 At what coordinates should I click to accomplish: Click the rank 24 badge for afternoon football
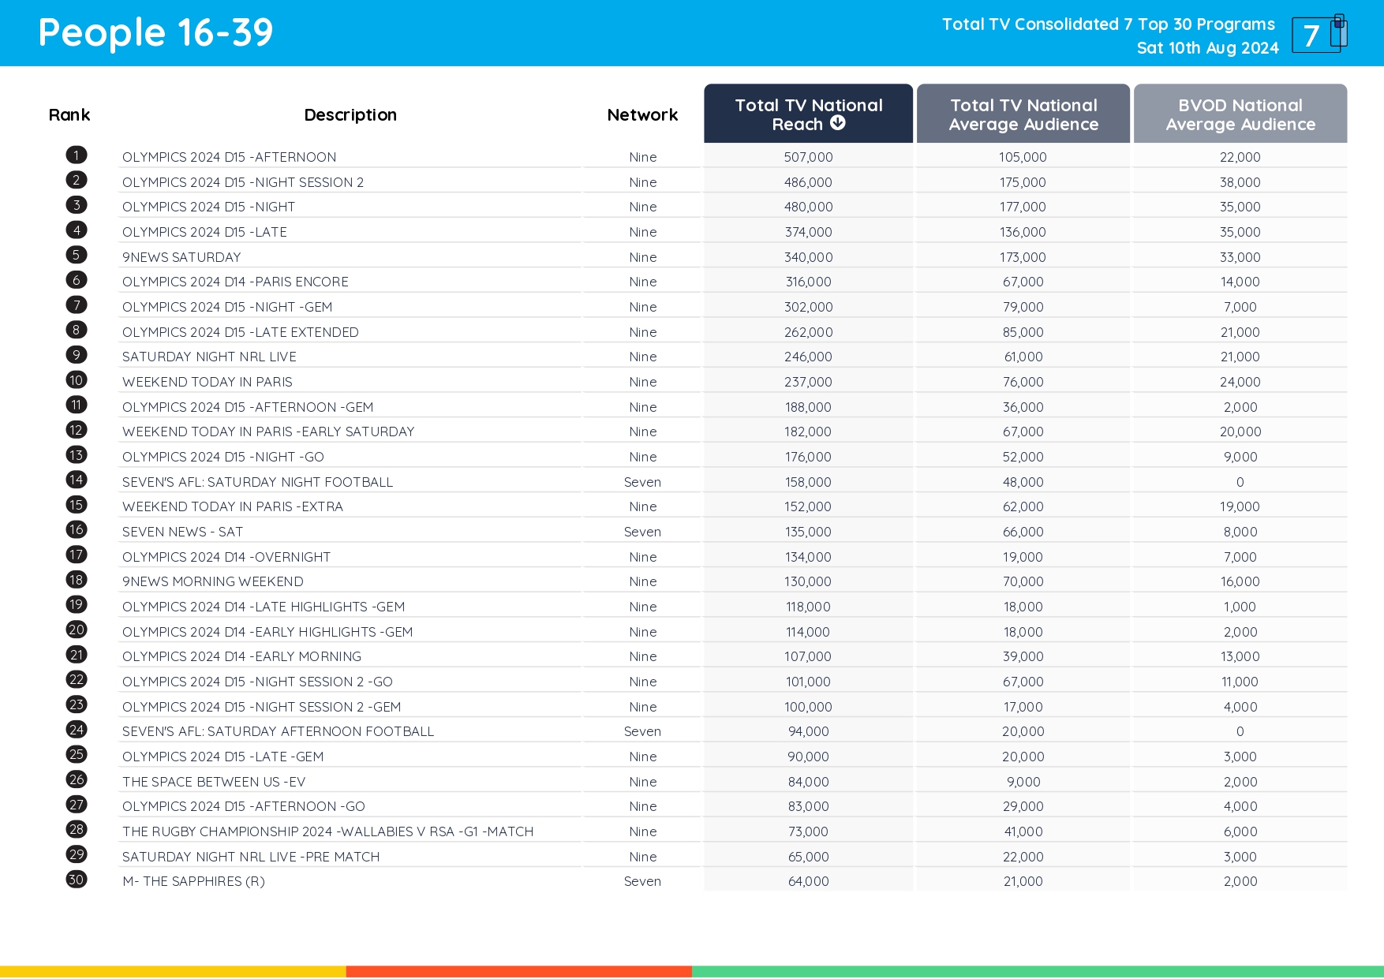click(76, 730)
